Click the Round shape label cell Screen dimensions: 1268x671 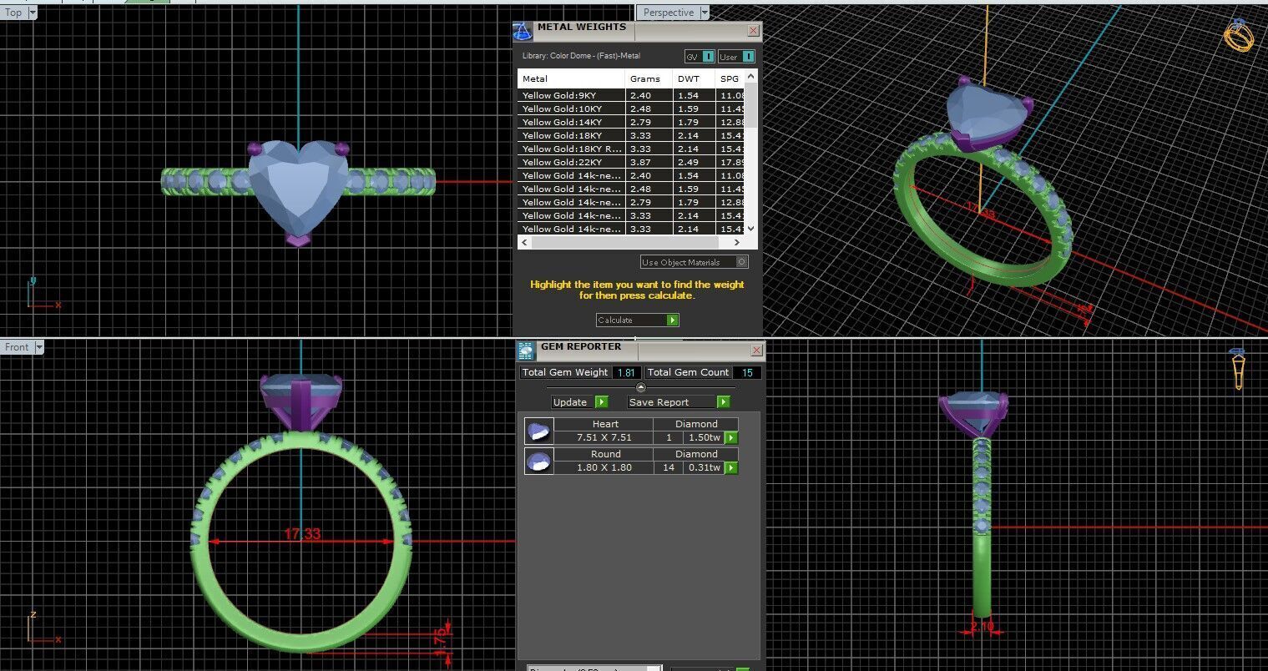coord(605,454)
